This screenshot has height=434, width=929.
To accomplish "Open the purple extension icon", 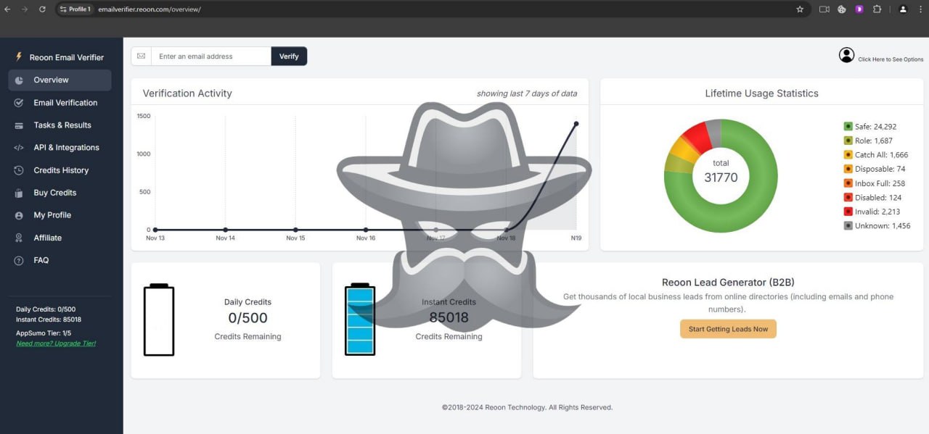I will 859,9.
